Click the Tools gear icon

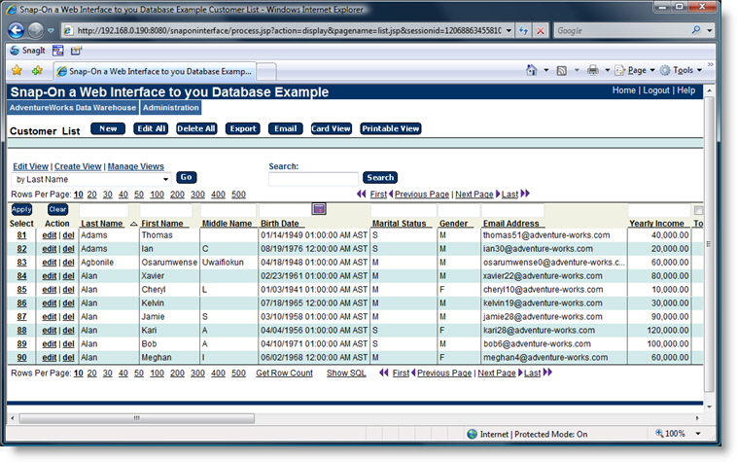665,70
